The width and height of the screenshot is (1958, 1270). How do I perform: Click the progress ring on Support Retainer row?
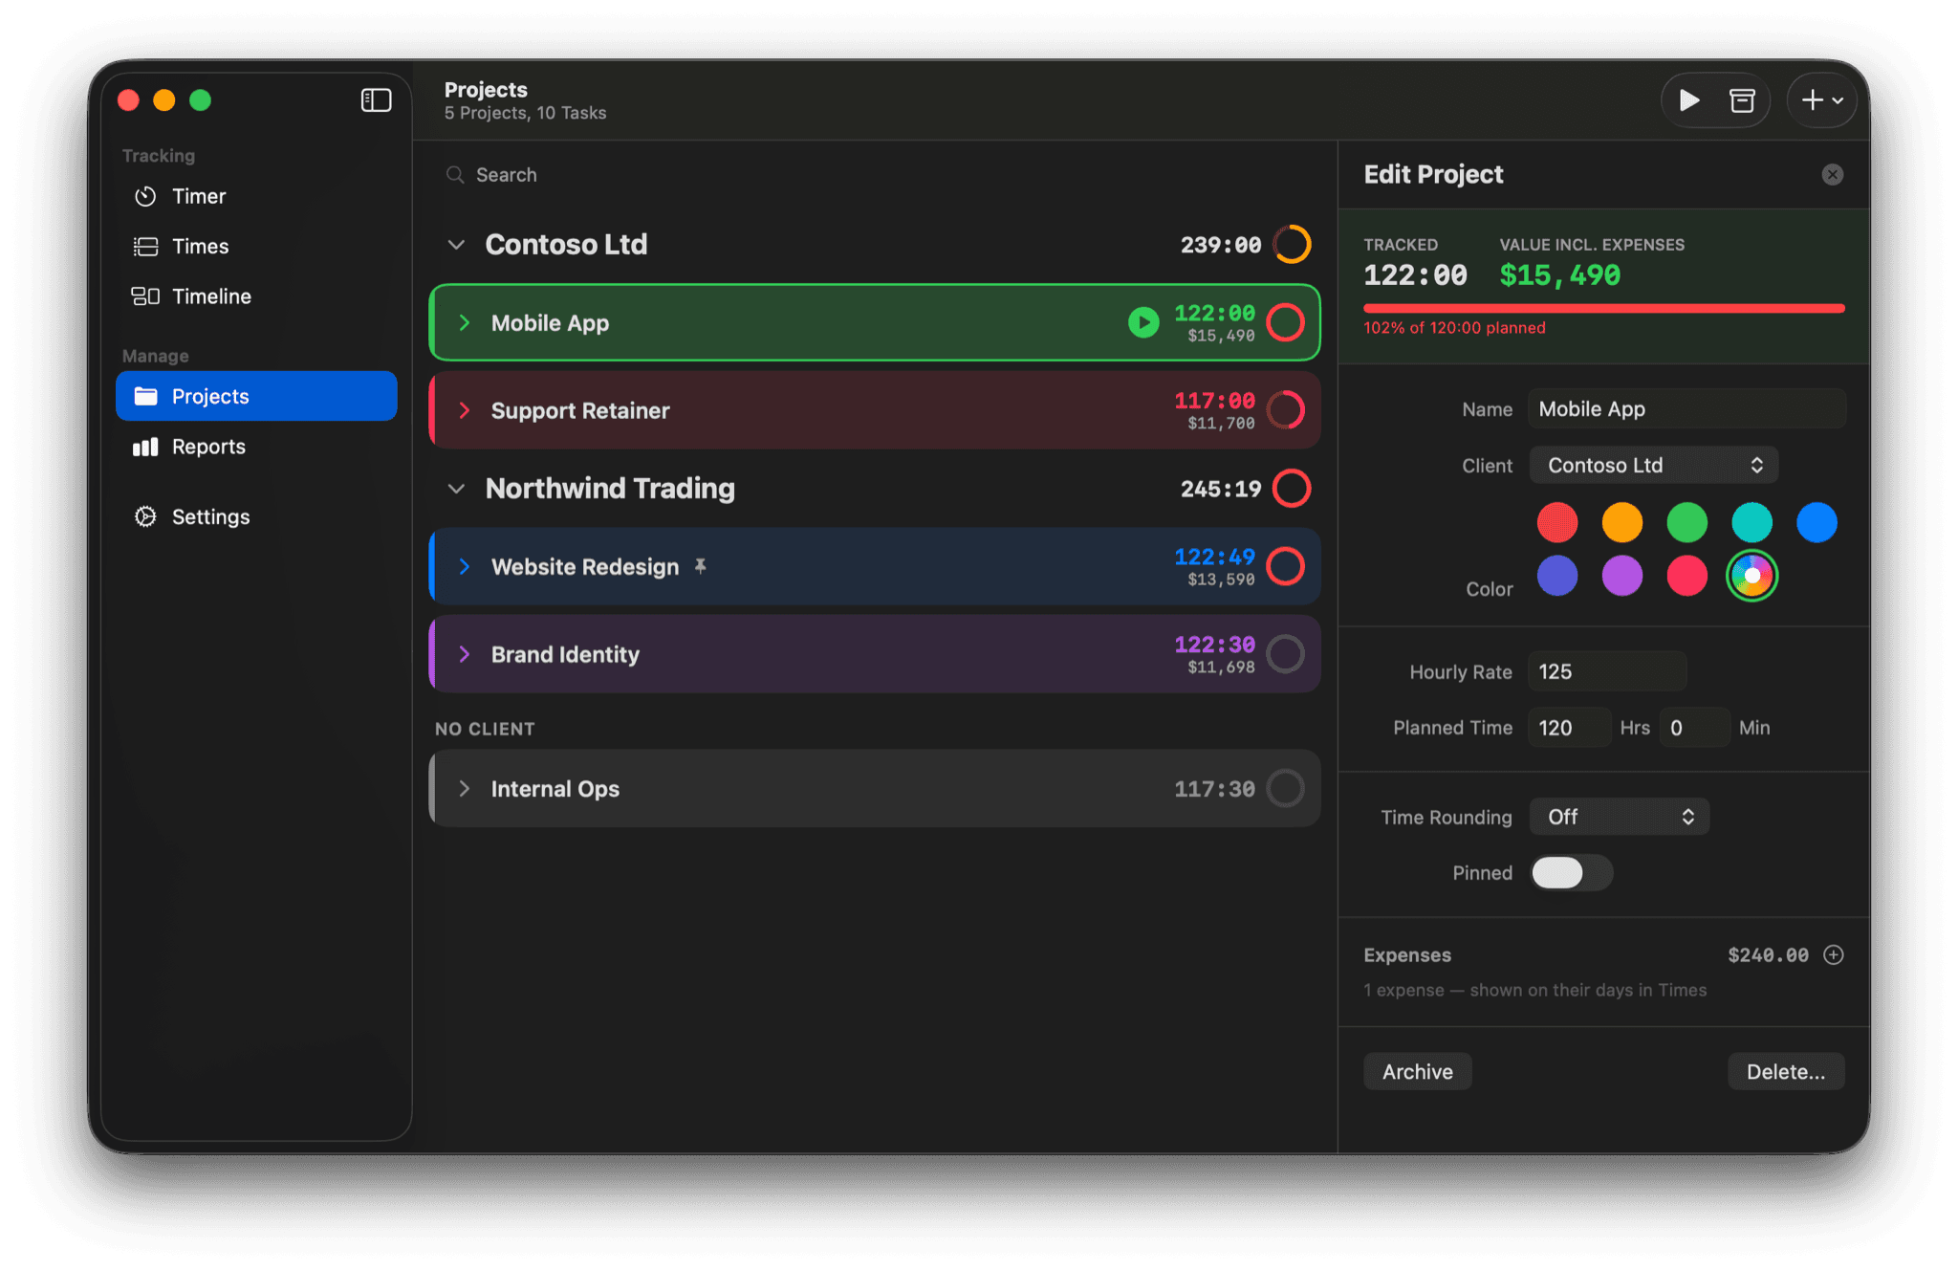click(x=1285, y=410)
